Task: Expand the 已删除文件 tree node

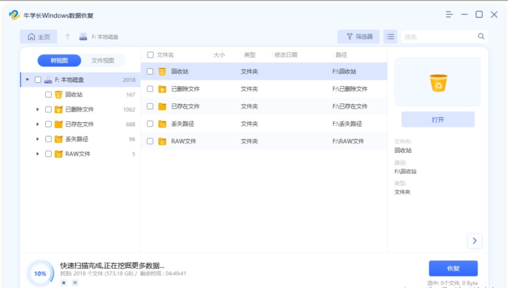Action: click(38, 110)
